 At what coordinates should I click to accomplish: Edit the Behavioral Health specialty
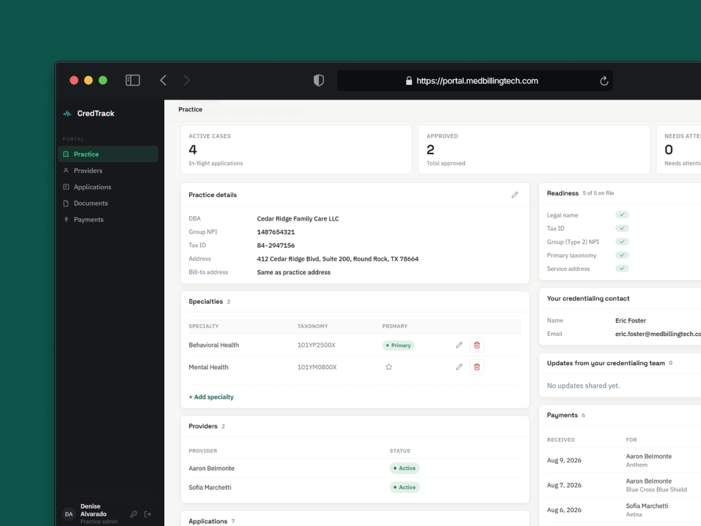(x=459, y=345)
